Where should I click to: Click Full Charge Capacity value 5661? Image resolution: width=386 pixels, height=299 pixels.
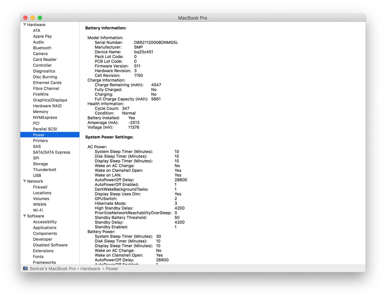coord(156,99)
